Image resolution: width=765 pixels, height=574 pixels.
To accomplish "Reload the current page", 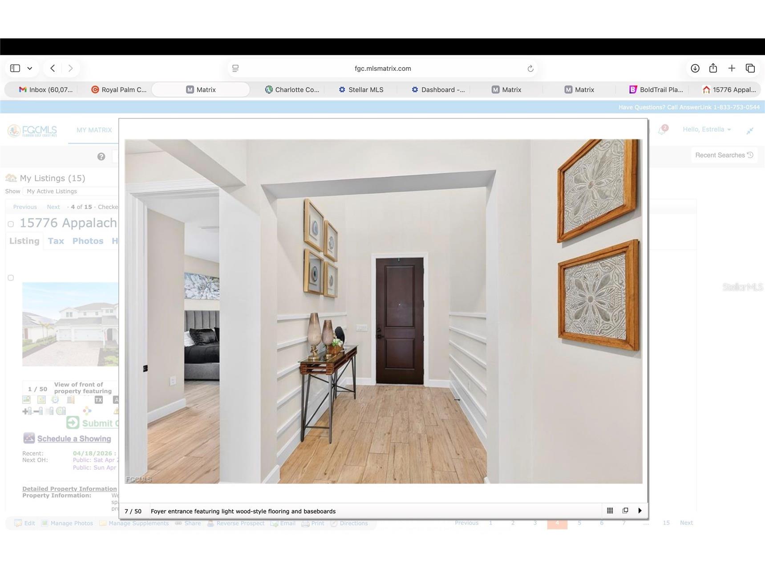I will coord(530,68).
